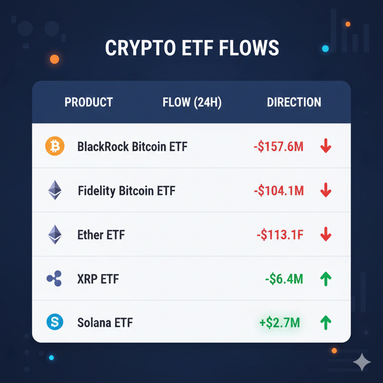Select the Ethereum icon next to Ether ETF
The height and width of the screenshot is (383, 383).
pos(55,235)
